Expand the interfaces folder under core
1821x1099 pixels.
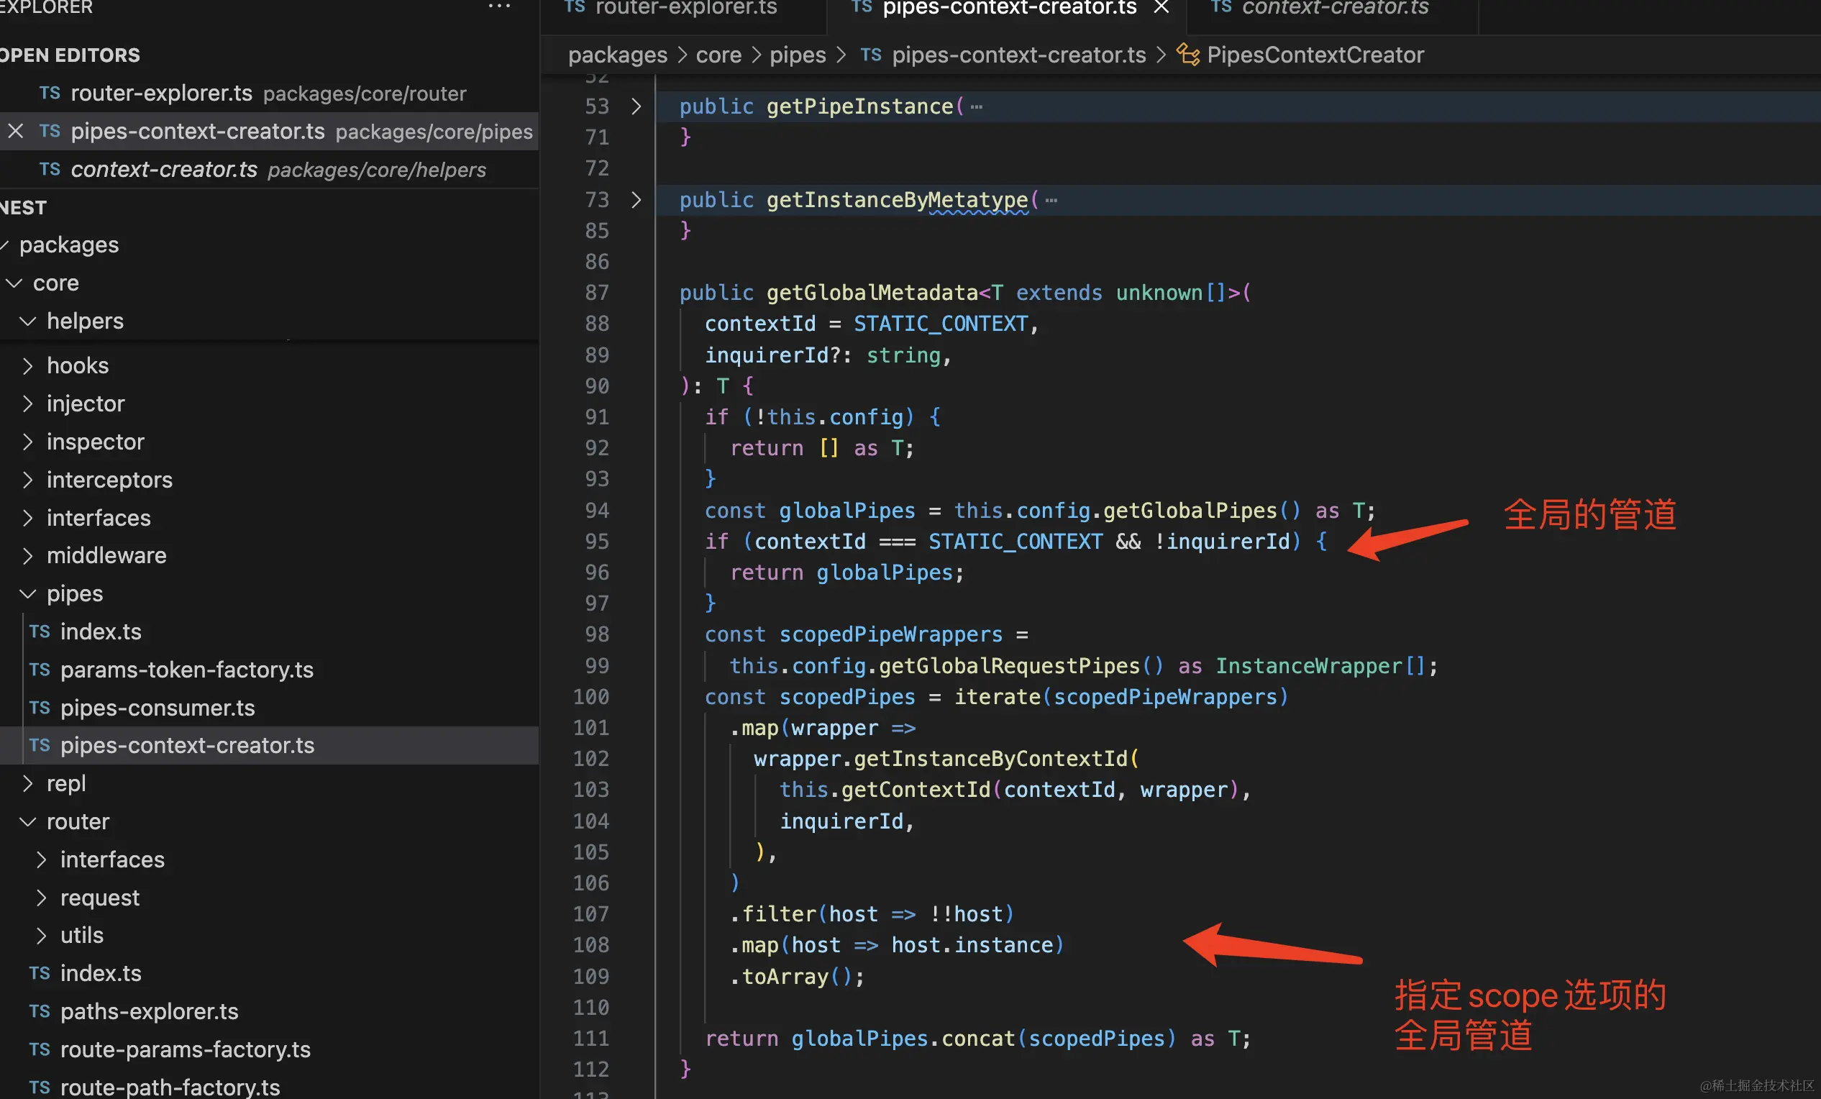(28, 518)
